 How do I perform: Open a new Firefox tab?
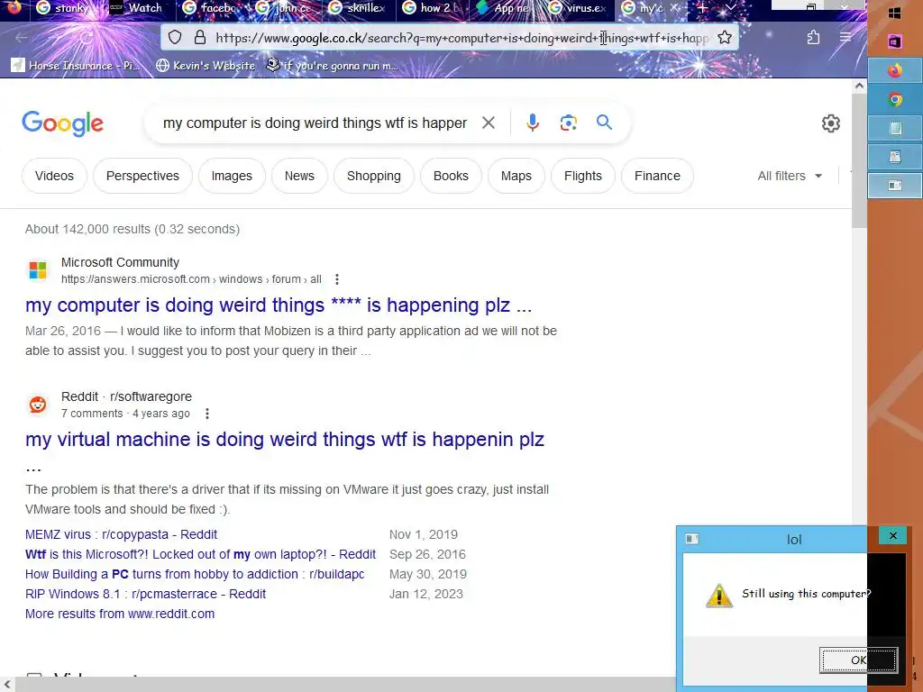(x=702, y=8)
